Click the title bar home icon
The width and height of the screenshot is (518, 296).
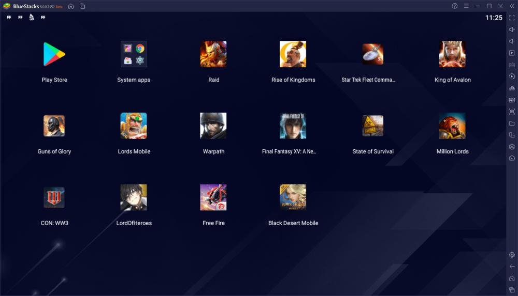70,6
